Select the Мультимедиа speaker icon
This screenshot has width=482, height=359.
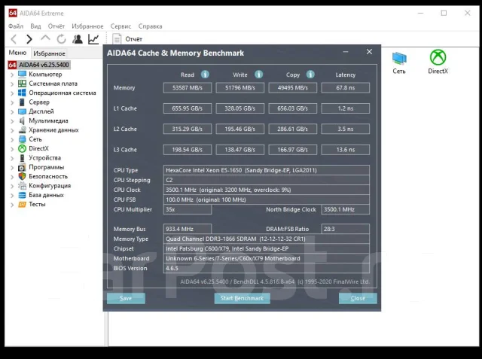(x=22, y=120)
